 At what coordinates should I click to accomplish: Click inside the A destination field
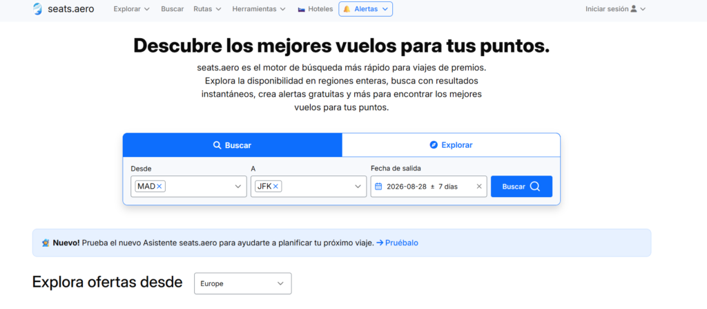coord(309,187)
